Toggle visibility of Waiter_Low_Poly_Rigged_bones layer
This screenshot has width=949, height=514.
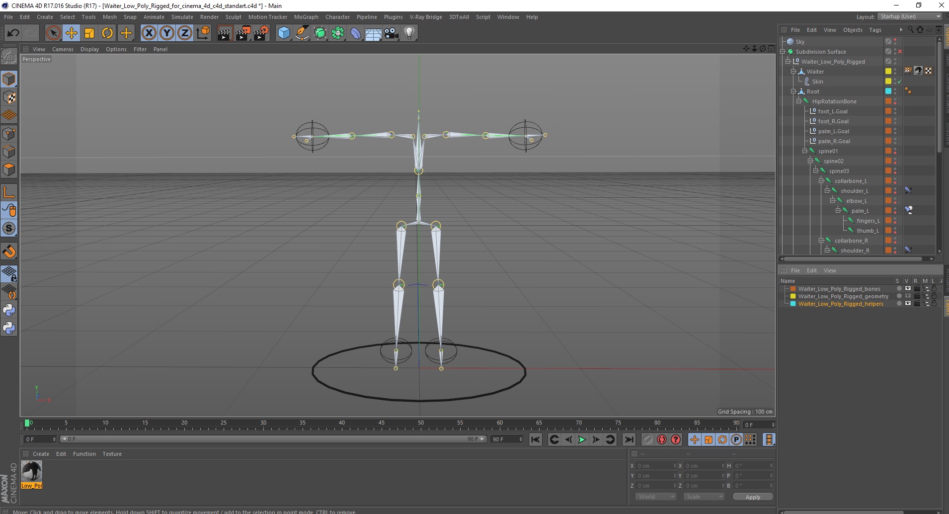tap(908, 289)
